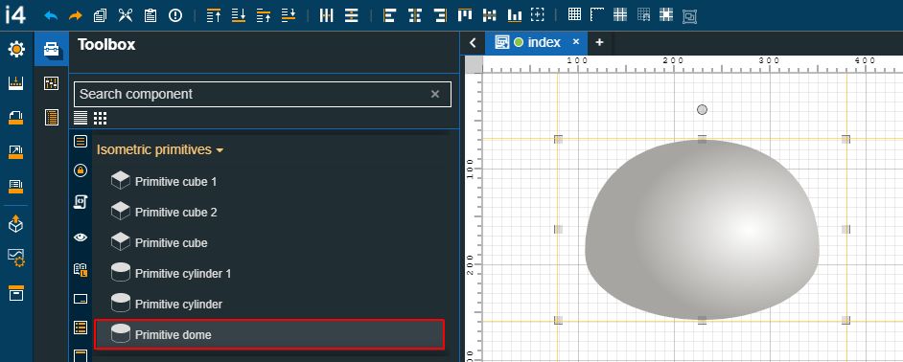Toggle the grid icon with white center

(666, 14)
